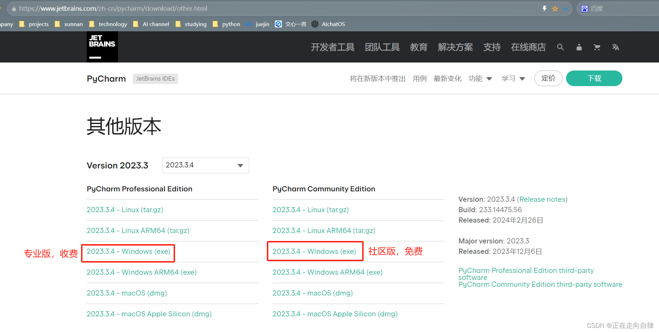
Task: Click the language translate icon
Action: pyautogui.click(x=616, y=47)
